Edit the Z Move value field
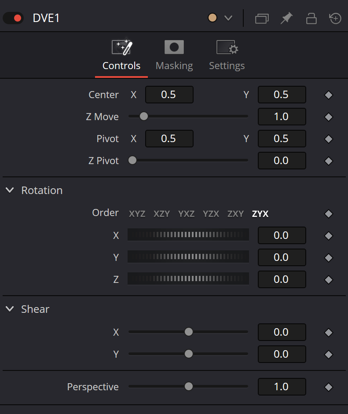Screen dimensions: 348x414 click(x=282, y=117)
